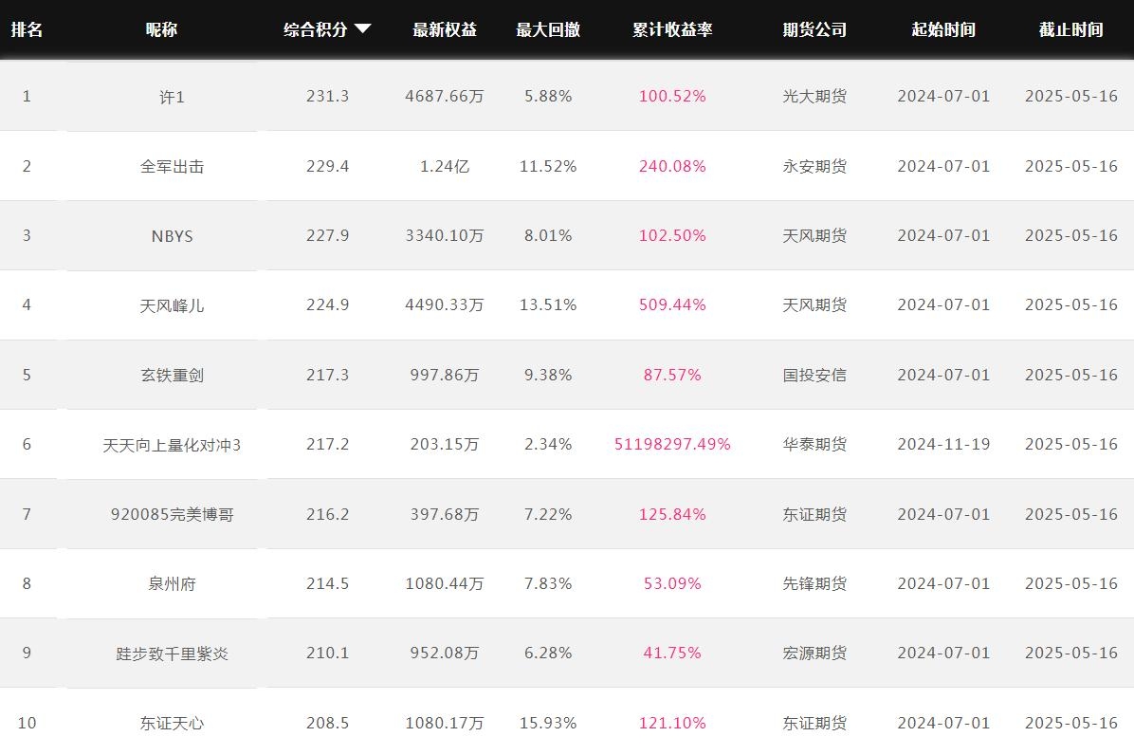The height and width of the screenshot is (755, 1134).
Task: Click the equity value 397.68万
Action: (445, 514)
